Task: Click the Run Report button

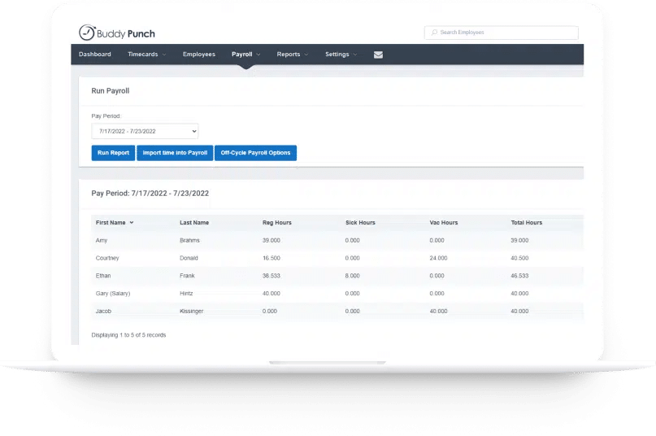Action: pos(113,153)
